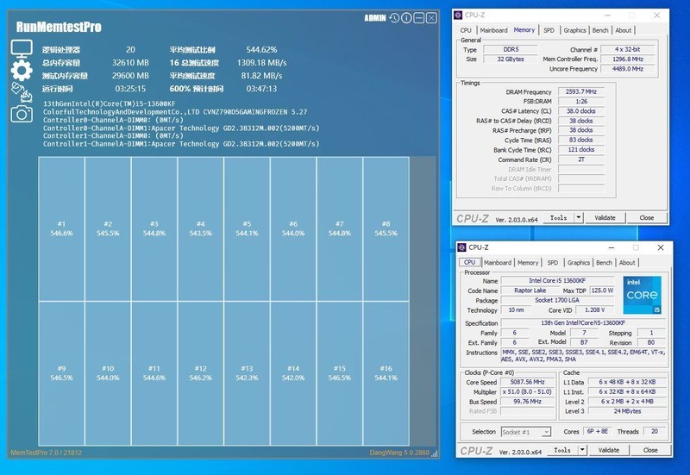Click Validate in upper CPU-Z window
The image size is (690, 475).
(605, 218)
